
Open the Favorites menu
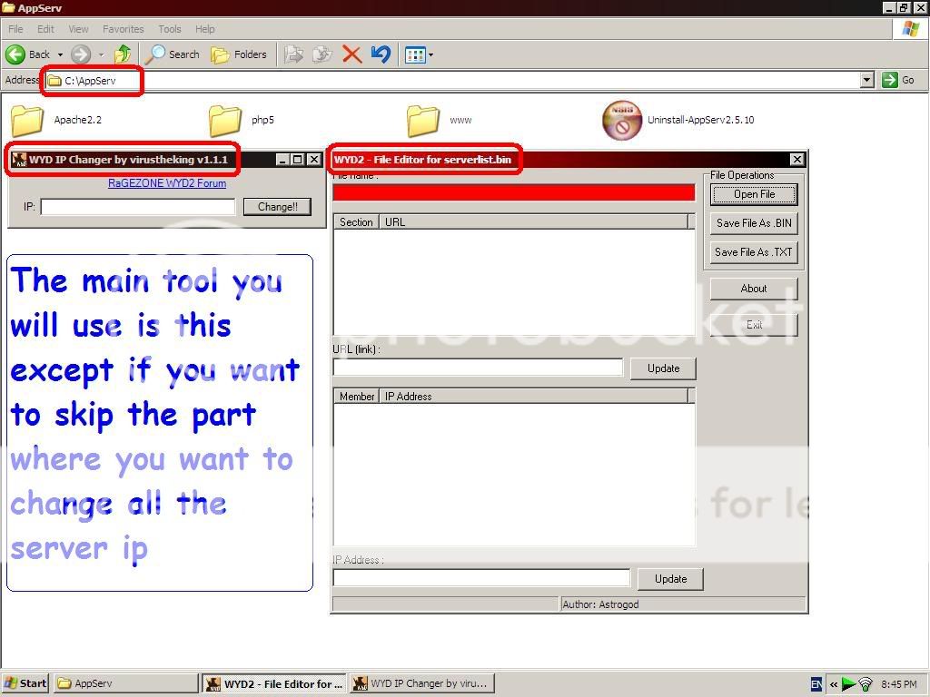(x=123, y=29)
